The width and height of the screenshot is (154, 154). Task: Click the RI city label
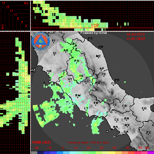click(86, 82)
